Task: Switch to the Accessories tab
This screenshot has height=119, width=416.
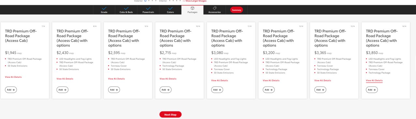Action: point(214,10)
